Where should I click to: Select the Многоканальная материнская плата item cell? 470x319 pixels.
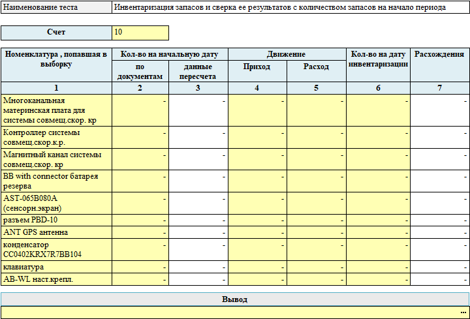[x=57, y=110]
